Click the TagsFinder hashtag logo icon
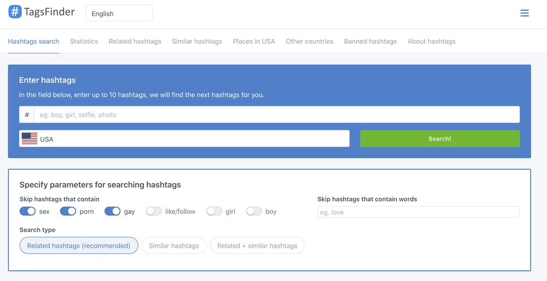This screenshot has height=281, width=547. click(x=15, y=12)
